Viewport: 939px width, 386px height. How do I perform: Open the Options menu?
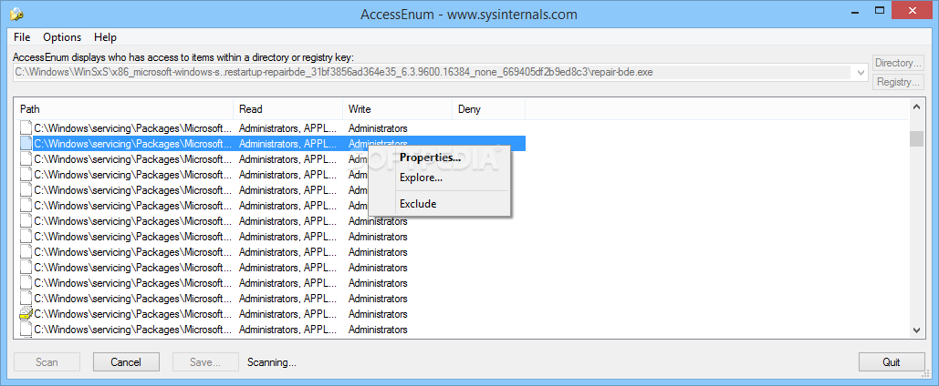pyautogui.click(x=62, y=37)
